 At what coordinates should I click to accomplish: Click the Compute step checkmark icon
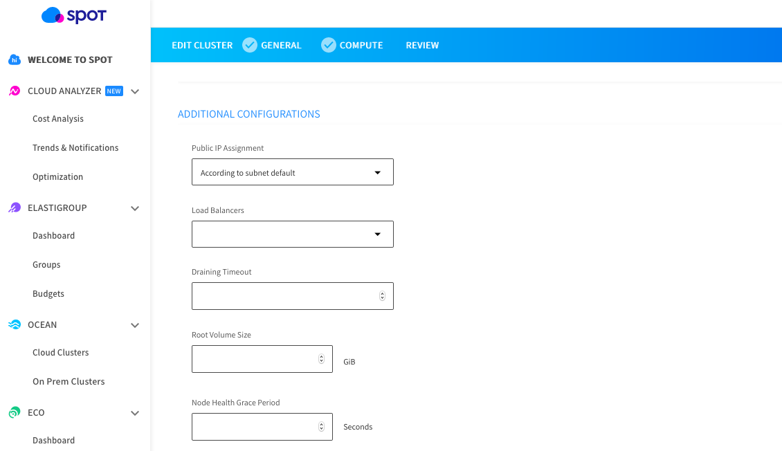pyautogui.click(x=329, y=45)
